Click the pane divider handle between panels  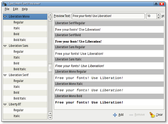(53, 66)
